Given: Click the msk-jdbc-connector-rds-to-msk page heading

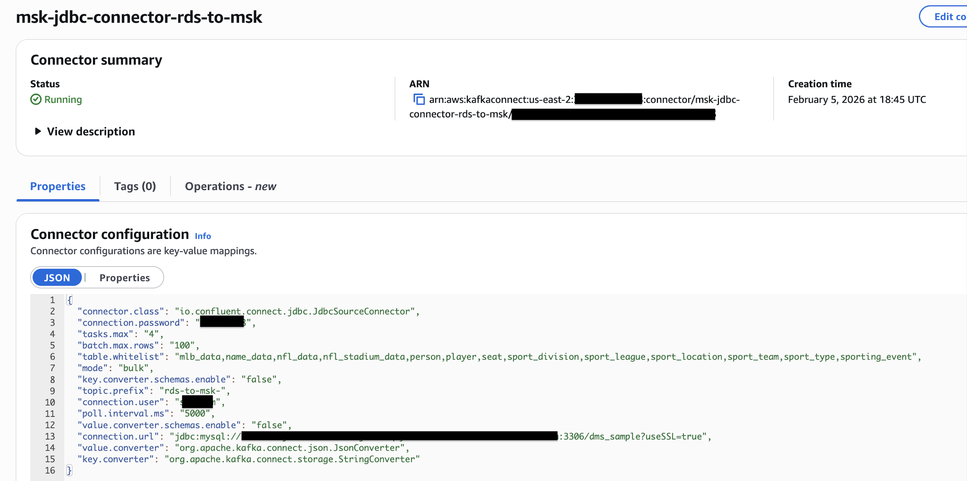Looking at the screenshot, I should [x=139, y=17].
